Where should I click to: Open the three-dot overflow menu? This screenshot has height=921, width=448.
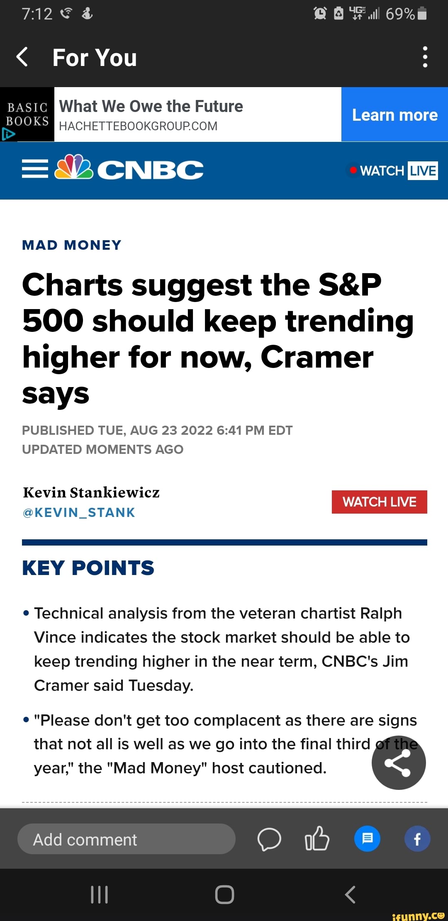point(425,57)
